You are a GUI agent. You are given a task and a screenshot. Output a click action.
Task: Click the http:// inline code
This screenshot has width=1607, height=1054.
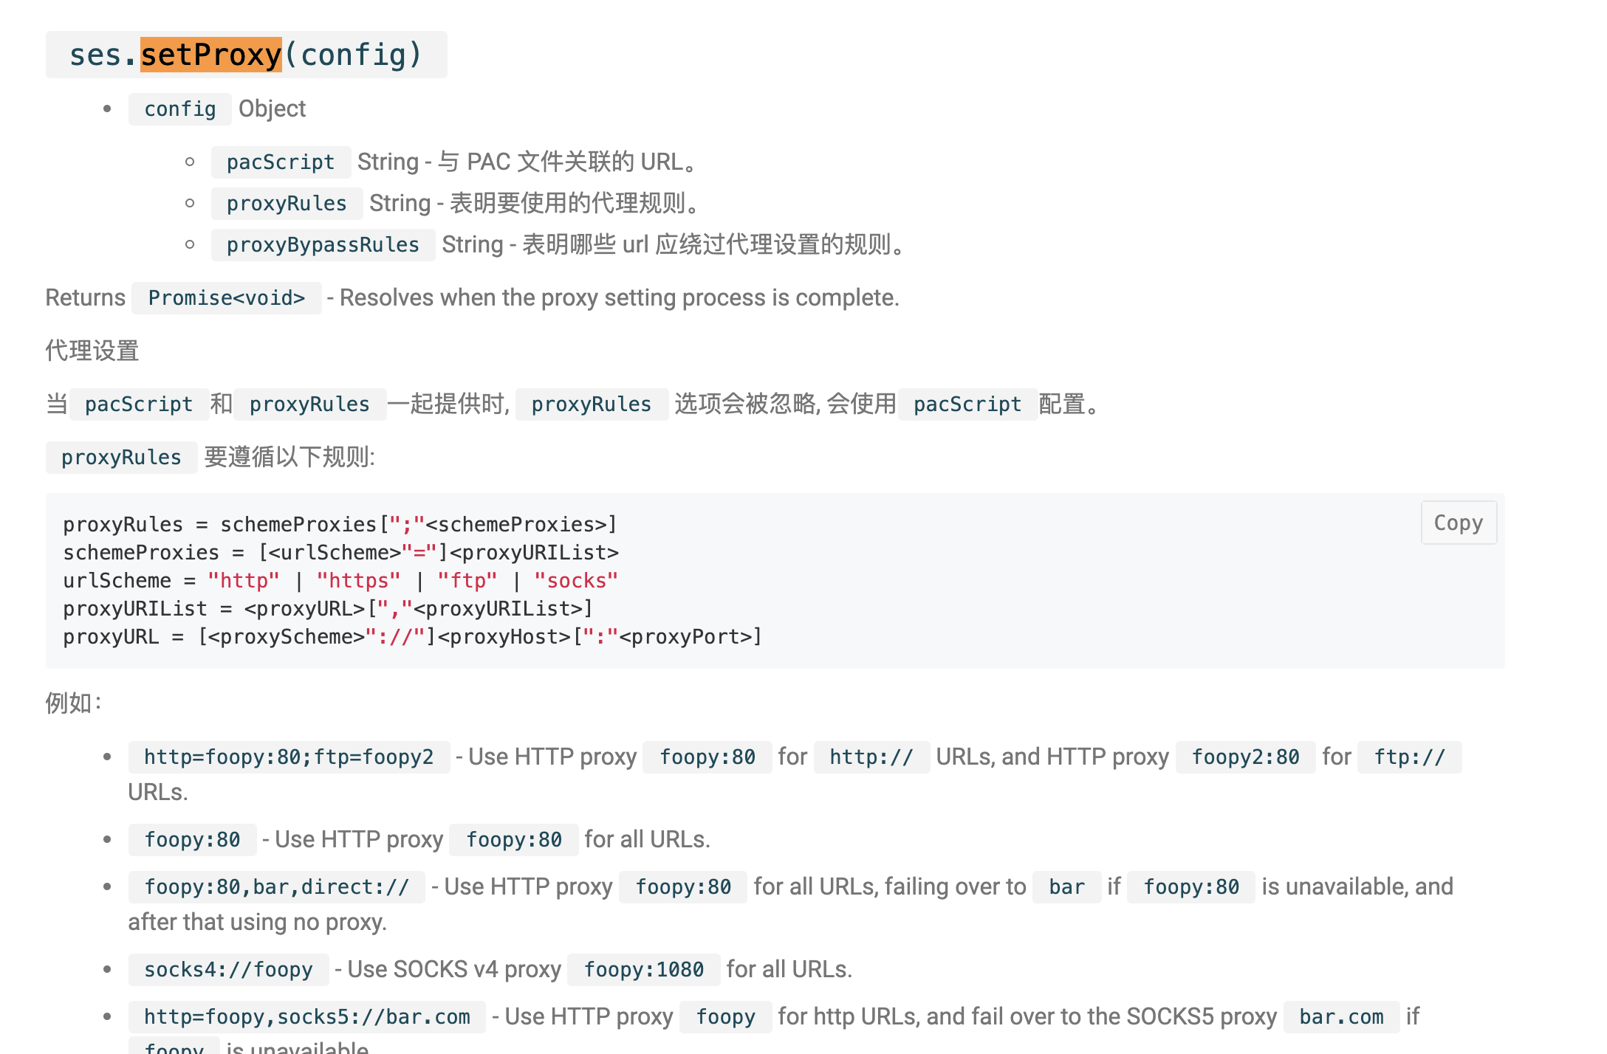point(871,757)
